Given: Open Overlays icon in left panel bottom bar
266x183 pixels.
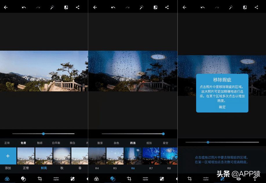Looking at the screenshot, I should (x=23, y=179).
